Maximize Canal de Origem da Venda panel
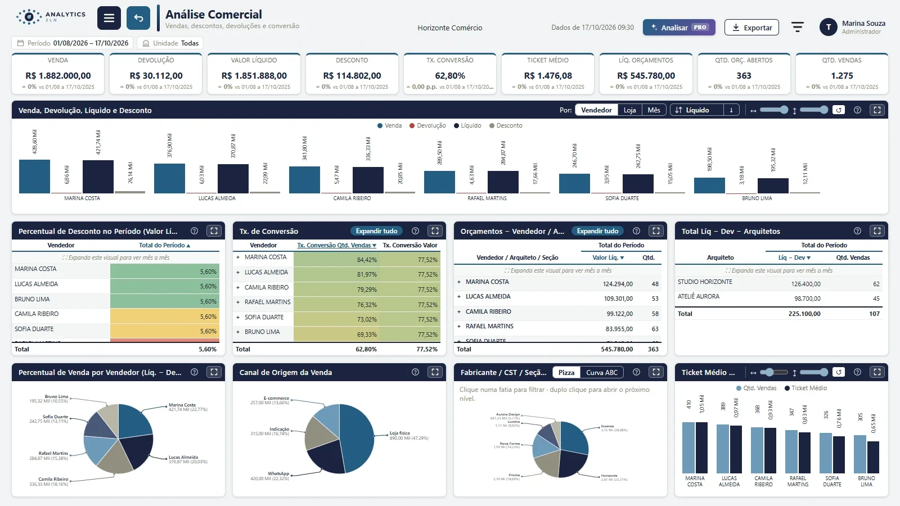900x506 pixels. point(435,372)
